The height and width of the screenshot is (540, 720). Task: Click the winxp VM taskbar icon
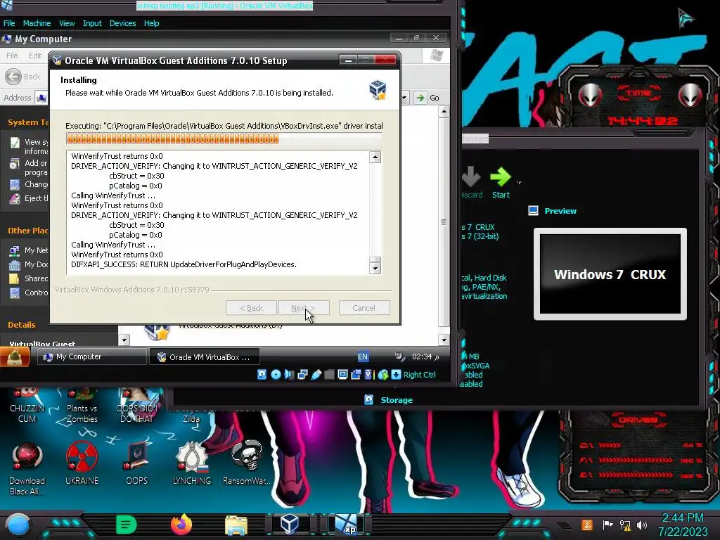(x=346, y=525)
